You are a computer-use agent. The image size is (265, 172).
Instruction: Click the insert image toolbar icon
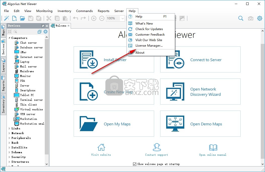pos(182,18)
